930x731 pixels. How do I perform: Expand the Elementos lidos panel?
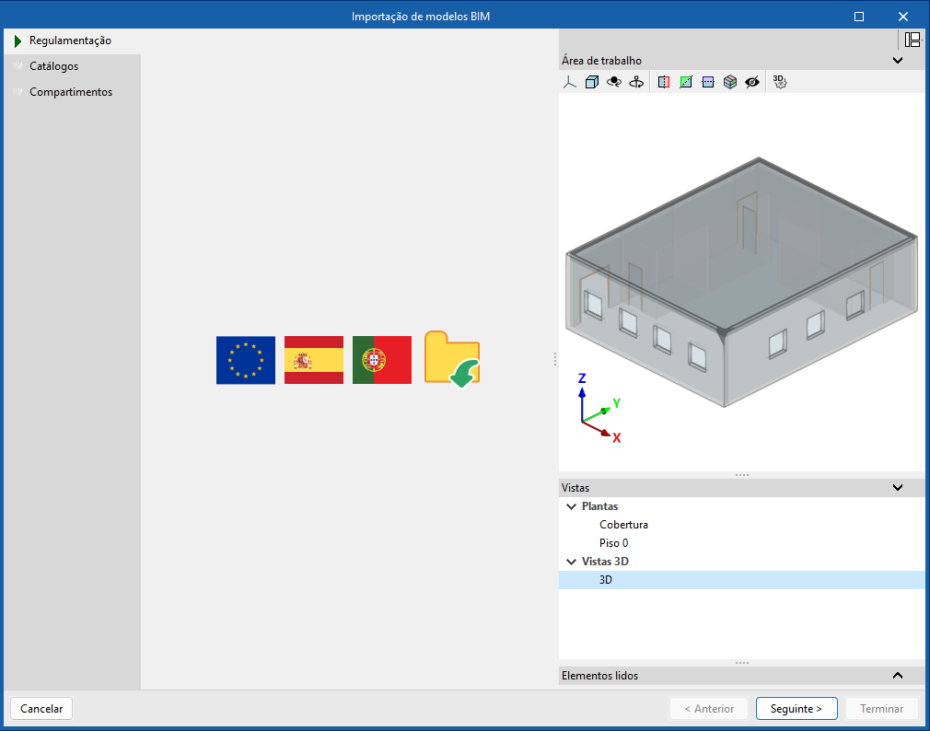coord(898,675)
